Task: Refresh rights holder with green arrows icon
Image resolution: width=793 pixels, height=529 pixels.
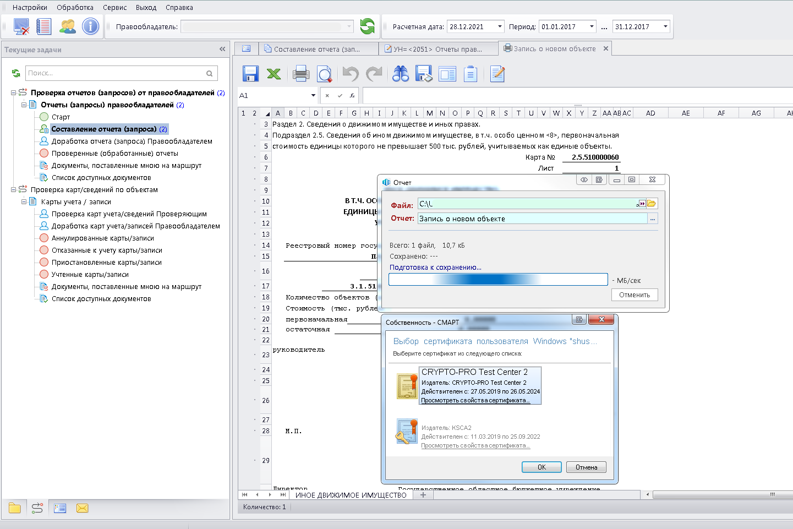Action: [x=367, y=26]
